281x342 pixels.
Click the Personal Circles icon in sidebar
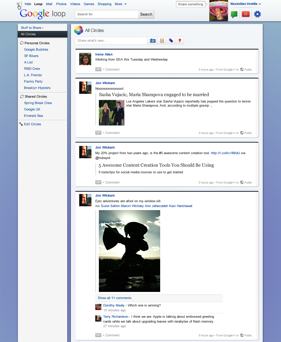click(x=22, y=43)
